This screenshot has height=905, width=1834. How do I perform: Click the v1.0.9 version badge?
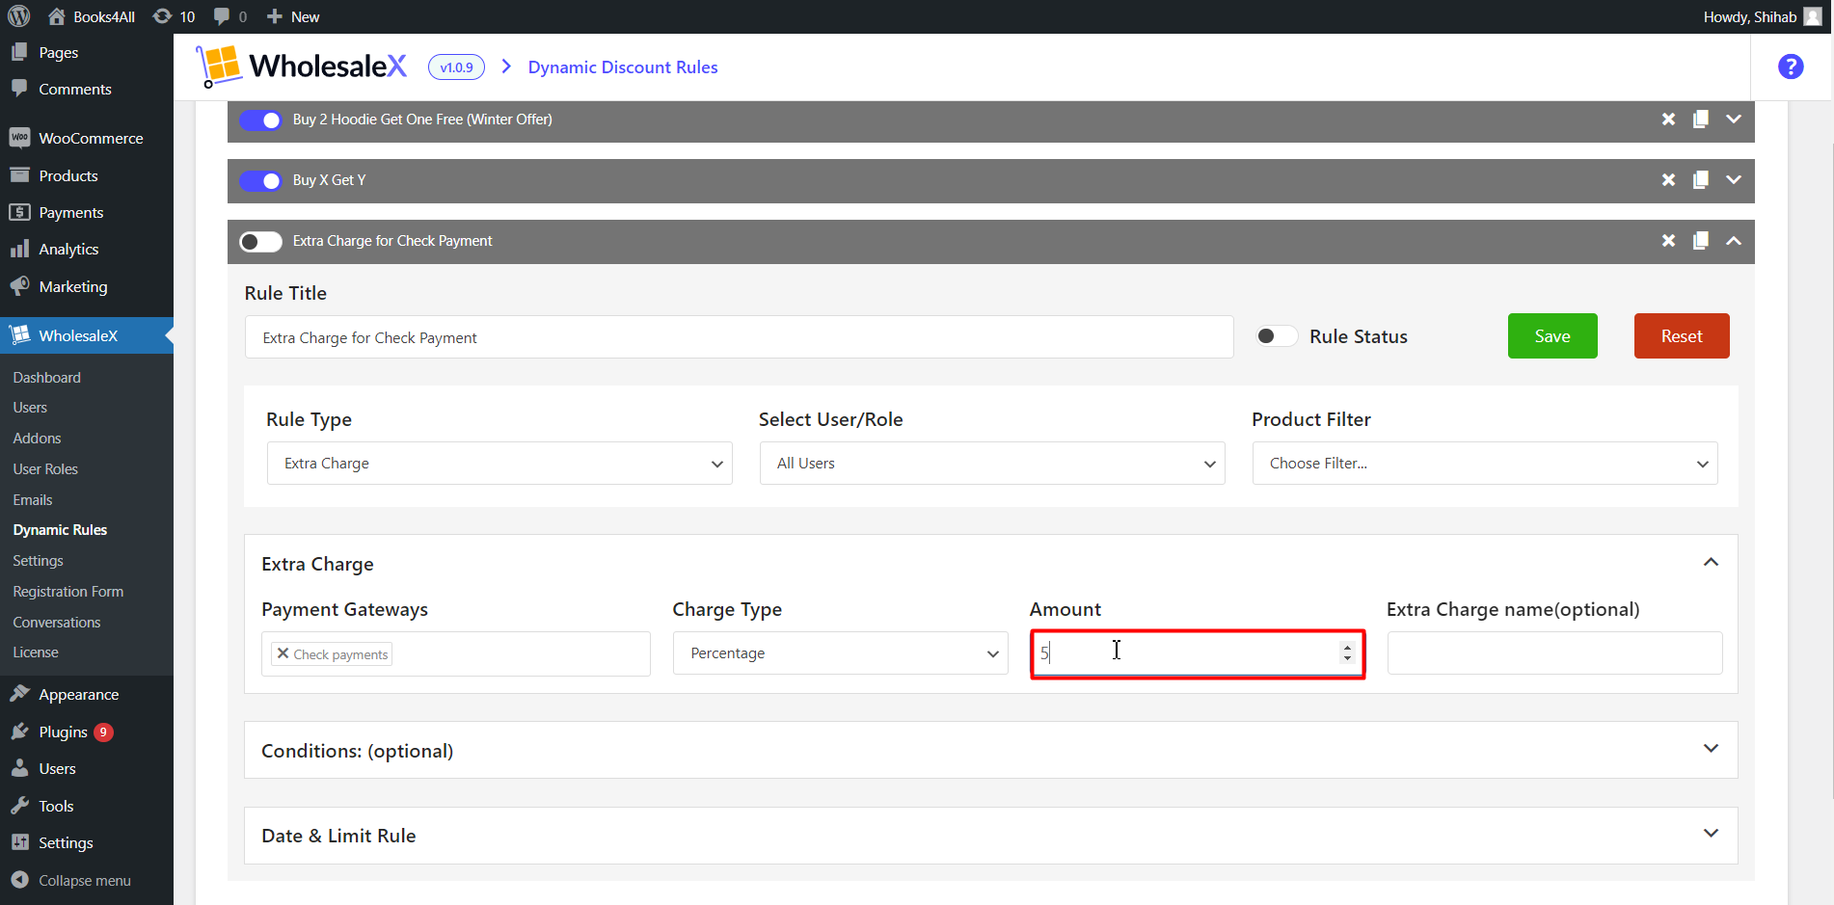click(456, 67)
